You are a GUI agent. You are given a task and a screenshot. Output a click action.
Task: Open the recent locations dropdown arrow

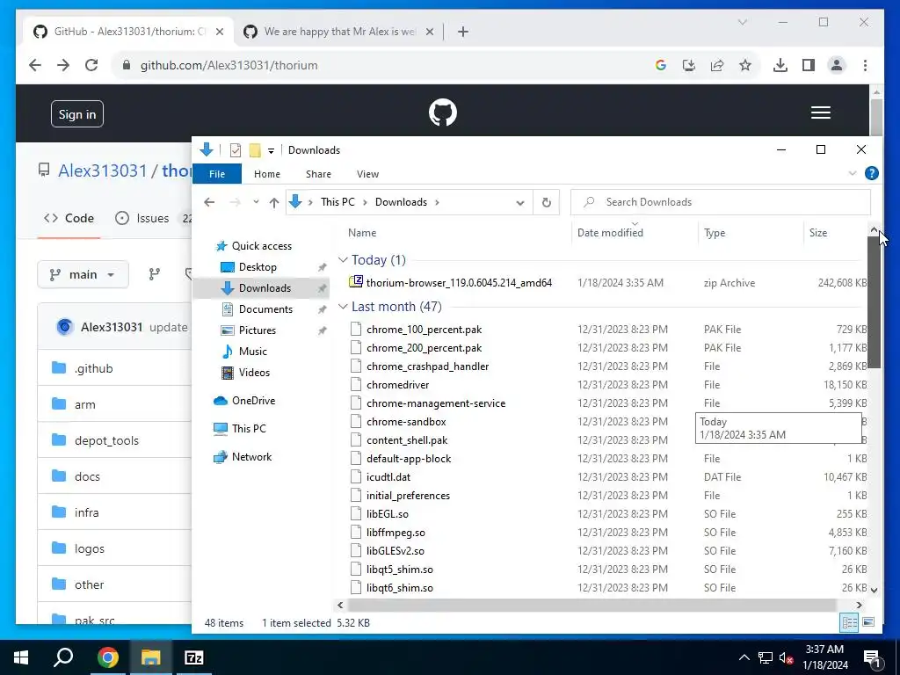256,202
